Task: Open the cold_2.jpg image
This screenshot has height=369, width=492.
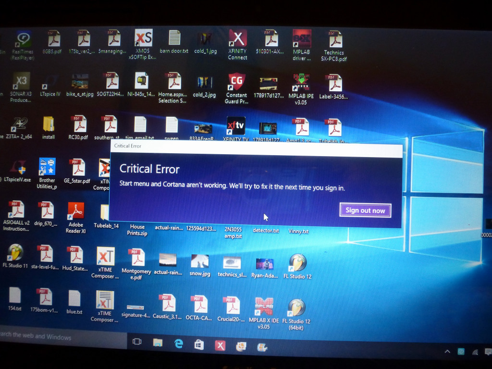Action: [204, 86]
